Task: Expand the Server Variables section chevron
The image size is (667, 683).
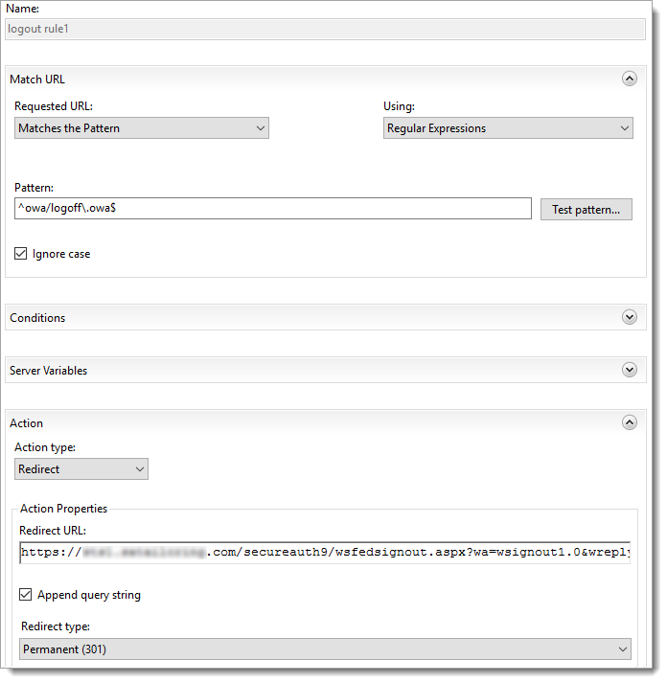Action: click(x=629, y=370)
